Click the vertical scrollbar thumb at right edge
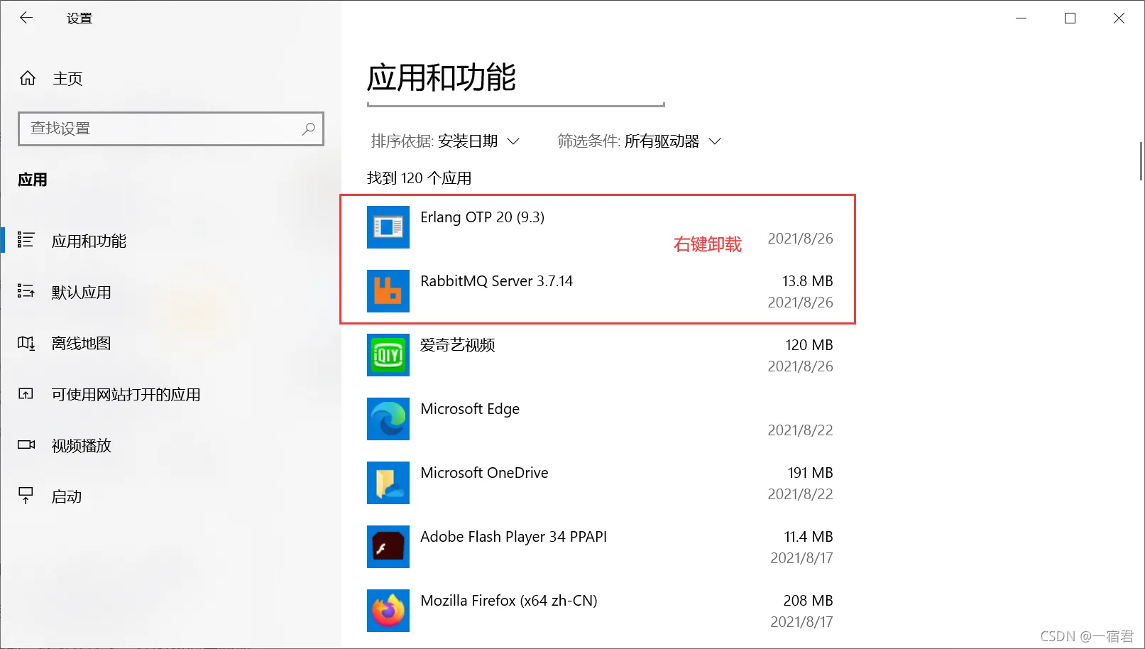The width and height of the screenshot is (1145, 649). coord(1141,161)
